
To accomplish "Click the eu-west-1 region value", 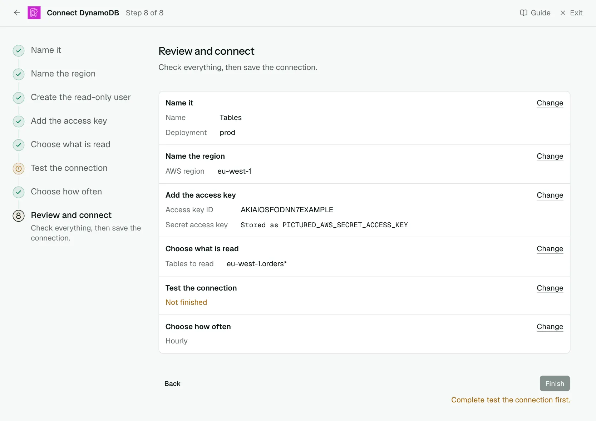I will click(x=234, y=171).
